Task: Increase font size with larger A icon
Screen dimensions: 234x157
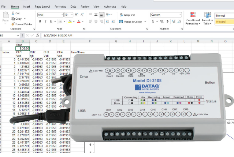Action: 76,15
